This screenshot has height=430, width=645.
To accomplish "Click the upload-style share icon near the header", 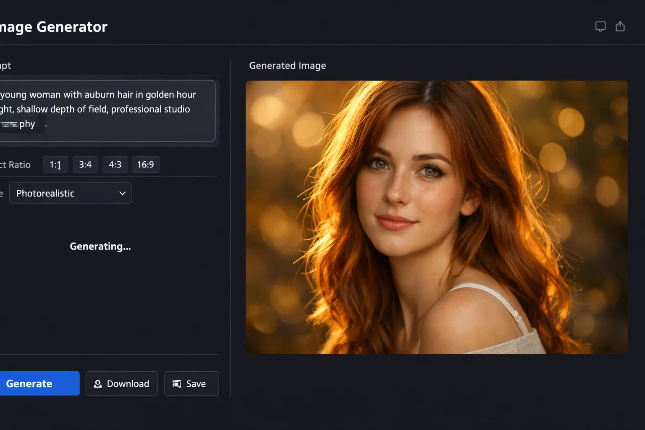I will pyautogui.click(x=620, y=26).
